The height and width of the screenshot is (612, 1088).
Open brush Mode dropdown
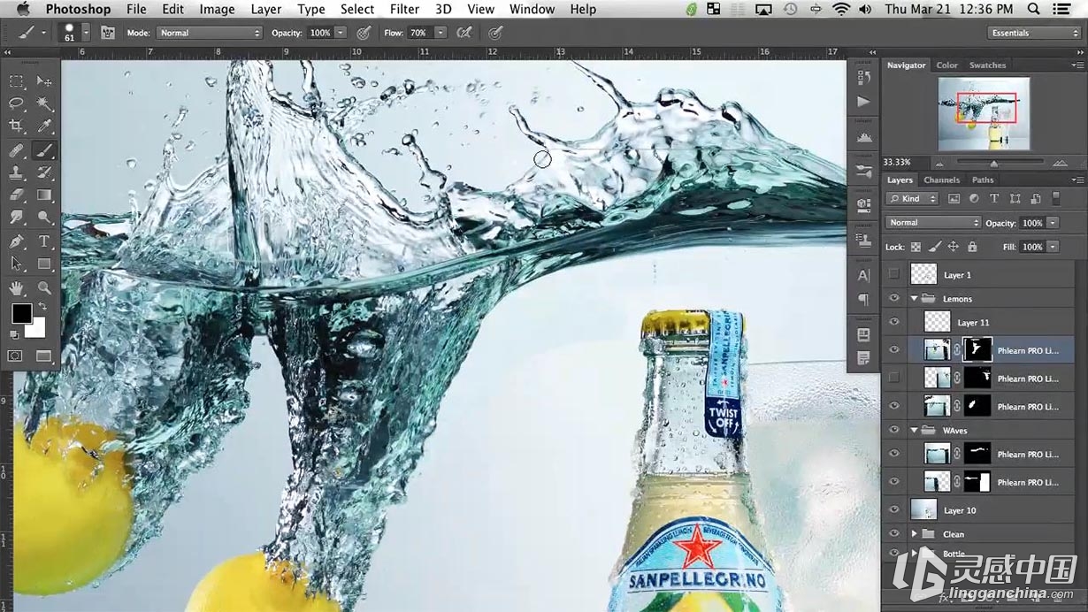(210, 33)
